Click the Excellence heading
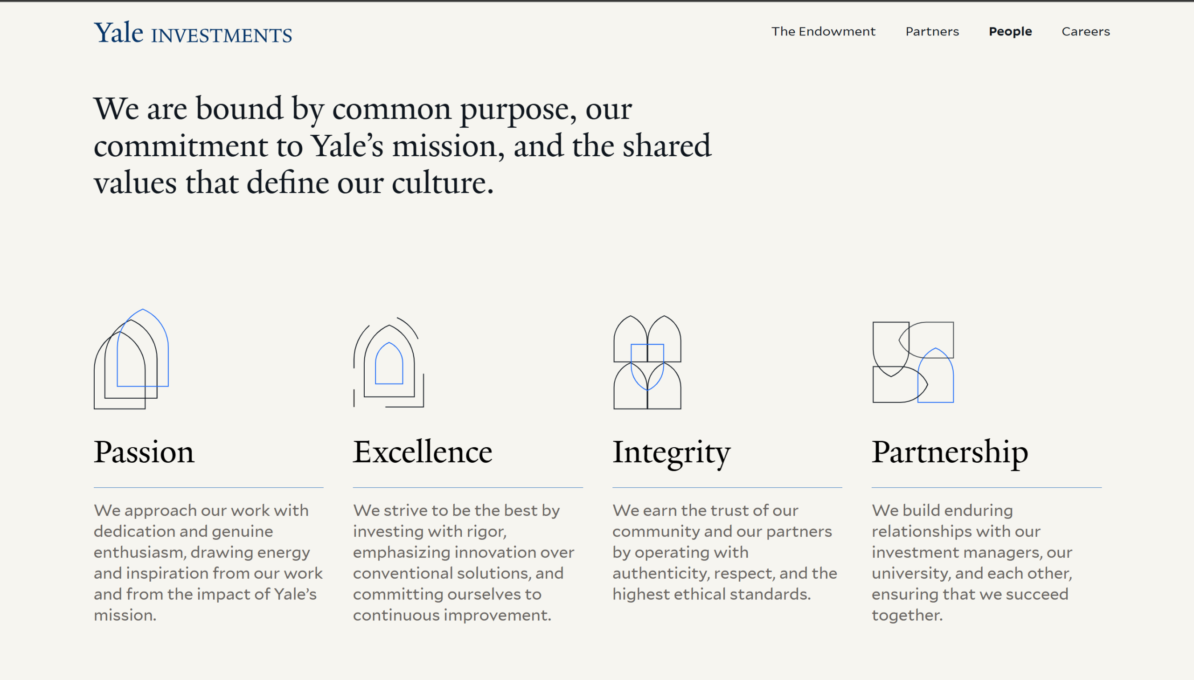The width and height of the screenshot is (1194, 680). 422,452
